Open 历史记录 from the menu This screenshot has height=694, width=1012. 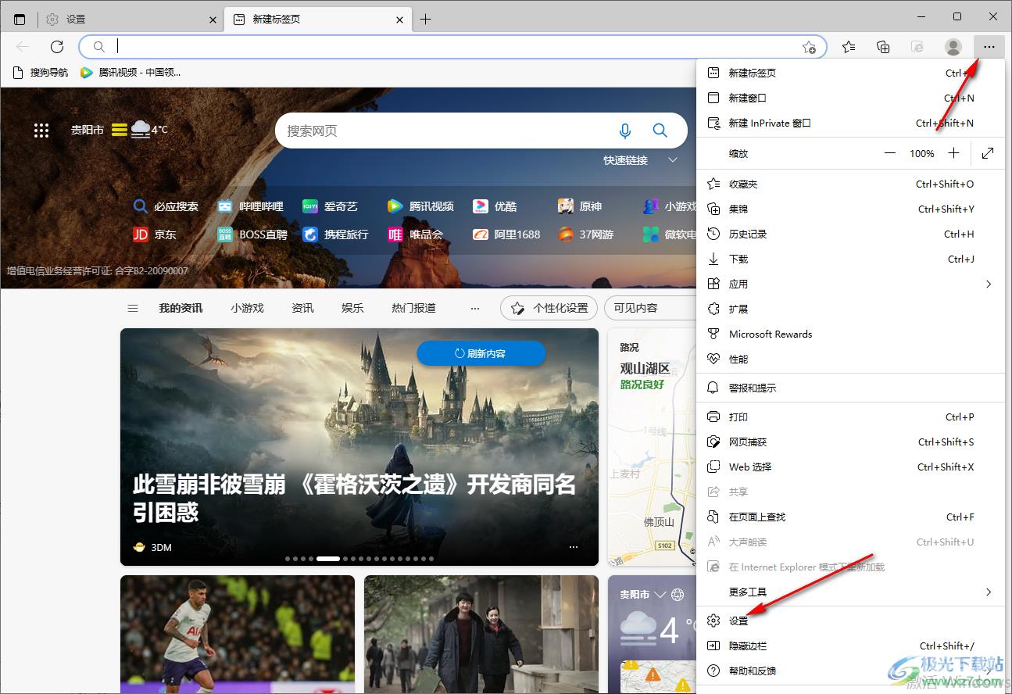(850, 234)
